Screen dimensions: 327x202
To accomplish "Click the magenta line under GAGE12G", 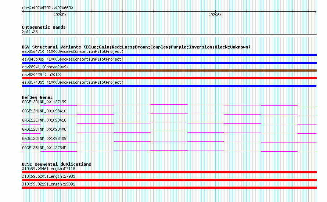I will (x=169, y=142).
